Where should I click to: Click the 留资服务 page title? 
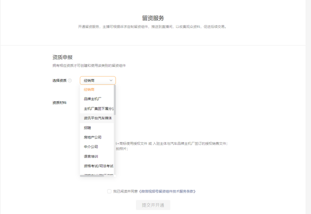click(153, 19)
